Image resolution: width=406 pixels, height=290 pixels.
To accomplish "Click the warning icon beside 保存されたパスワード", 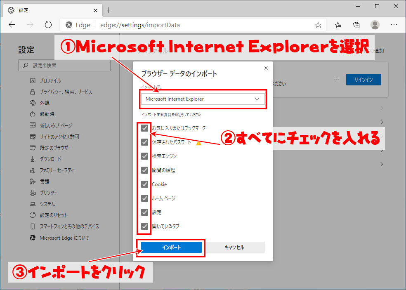I will click(x=198, y=143).
